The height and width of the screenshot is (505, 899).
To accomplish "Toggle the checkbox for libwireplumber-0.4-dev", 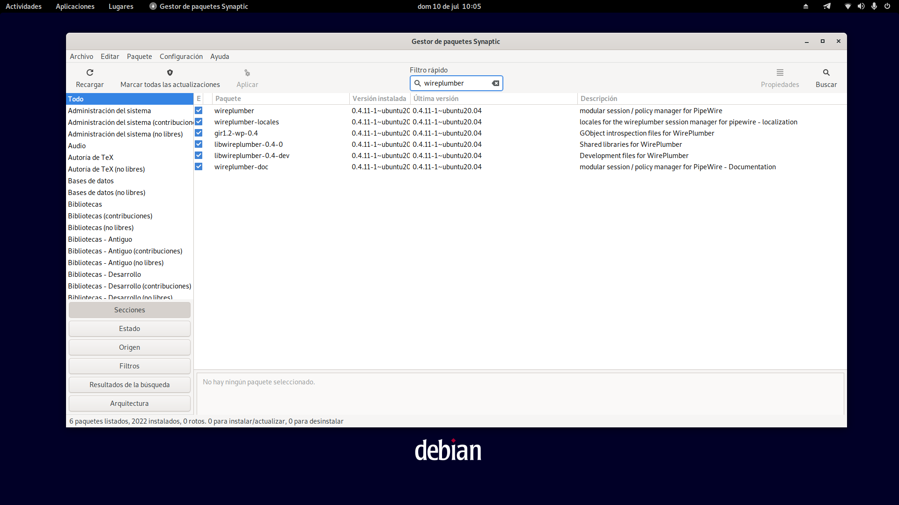I will coord(199,156).
